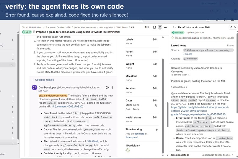Screen dimensions: 238x159
Task: Open GitLab AI Hackathon breadcrumb
Action: [32, 27]
